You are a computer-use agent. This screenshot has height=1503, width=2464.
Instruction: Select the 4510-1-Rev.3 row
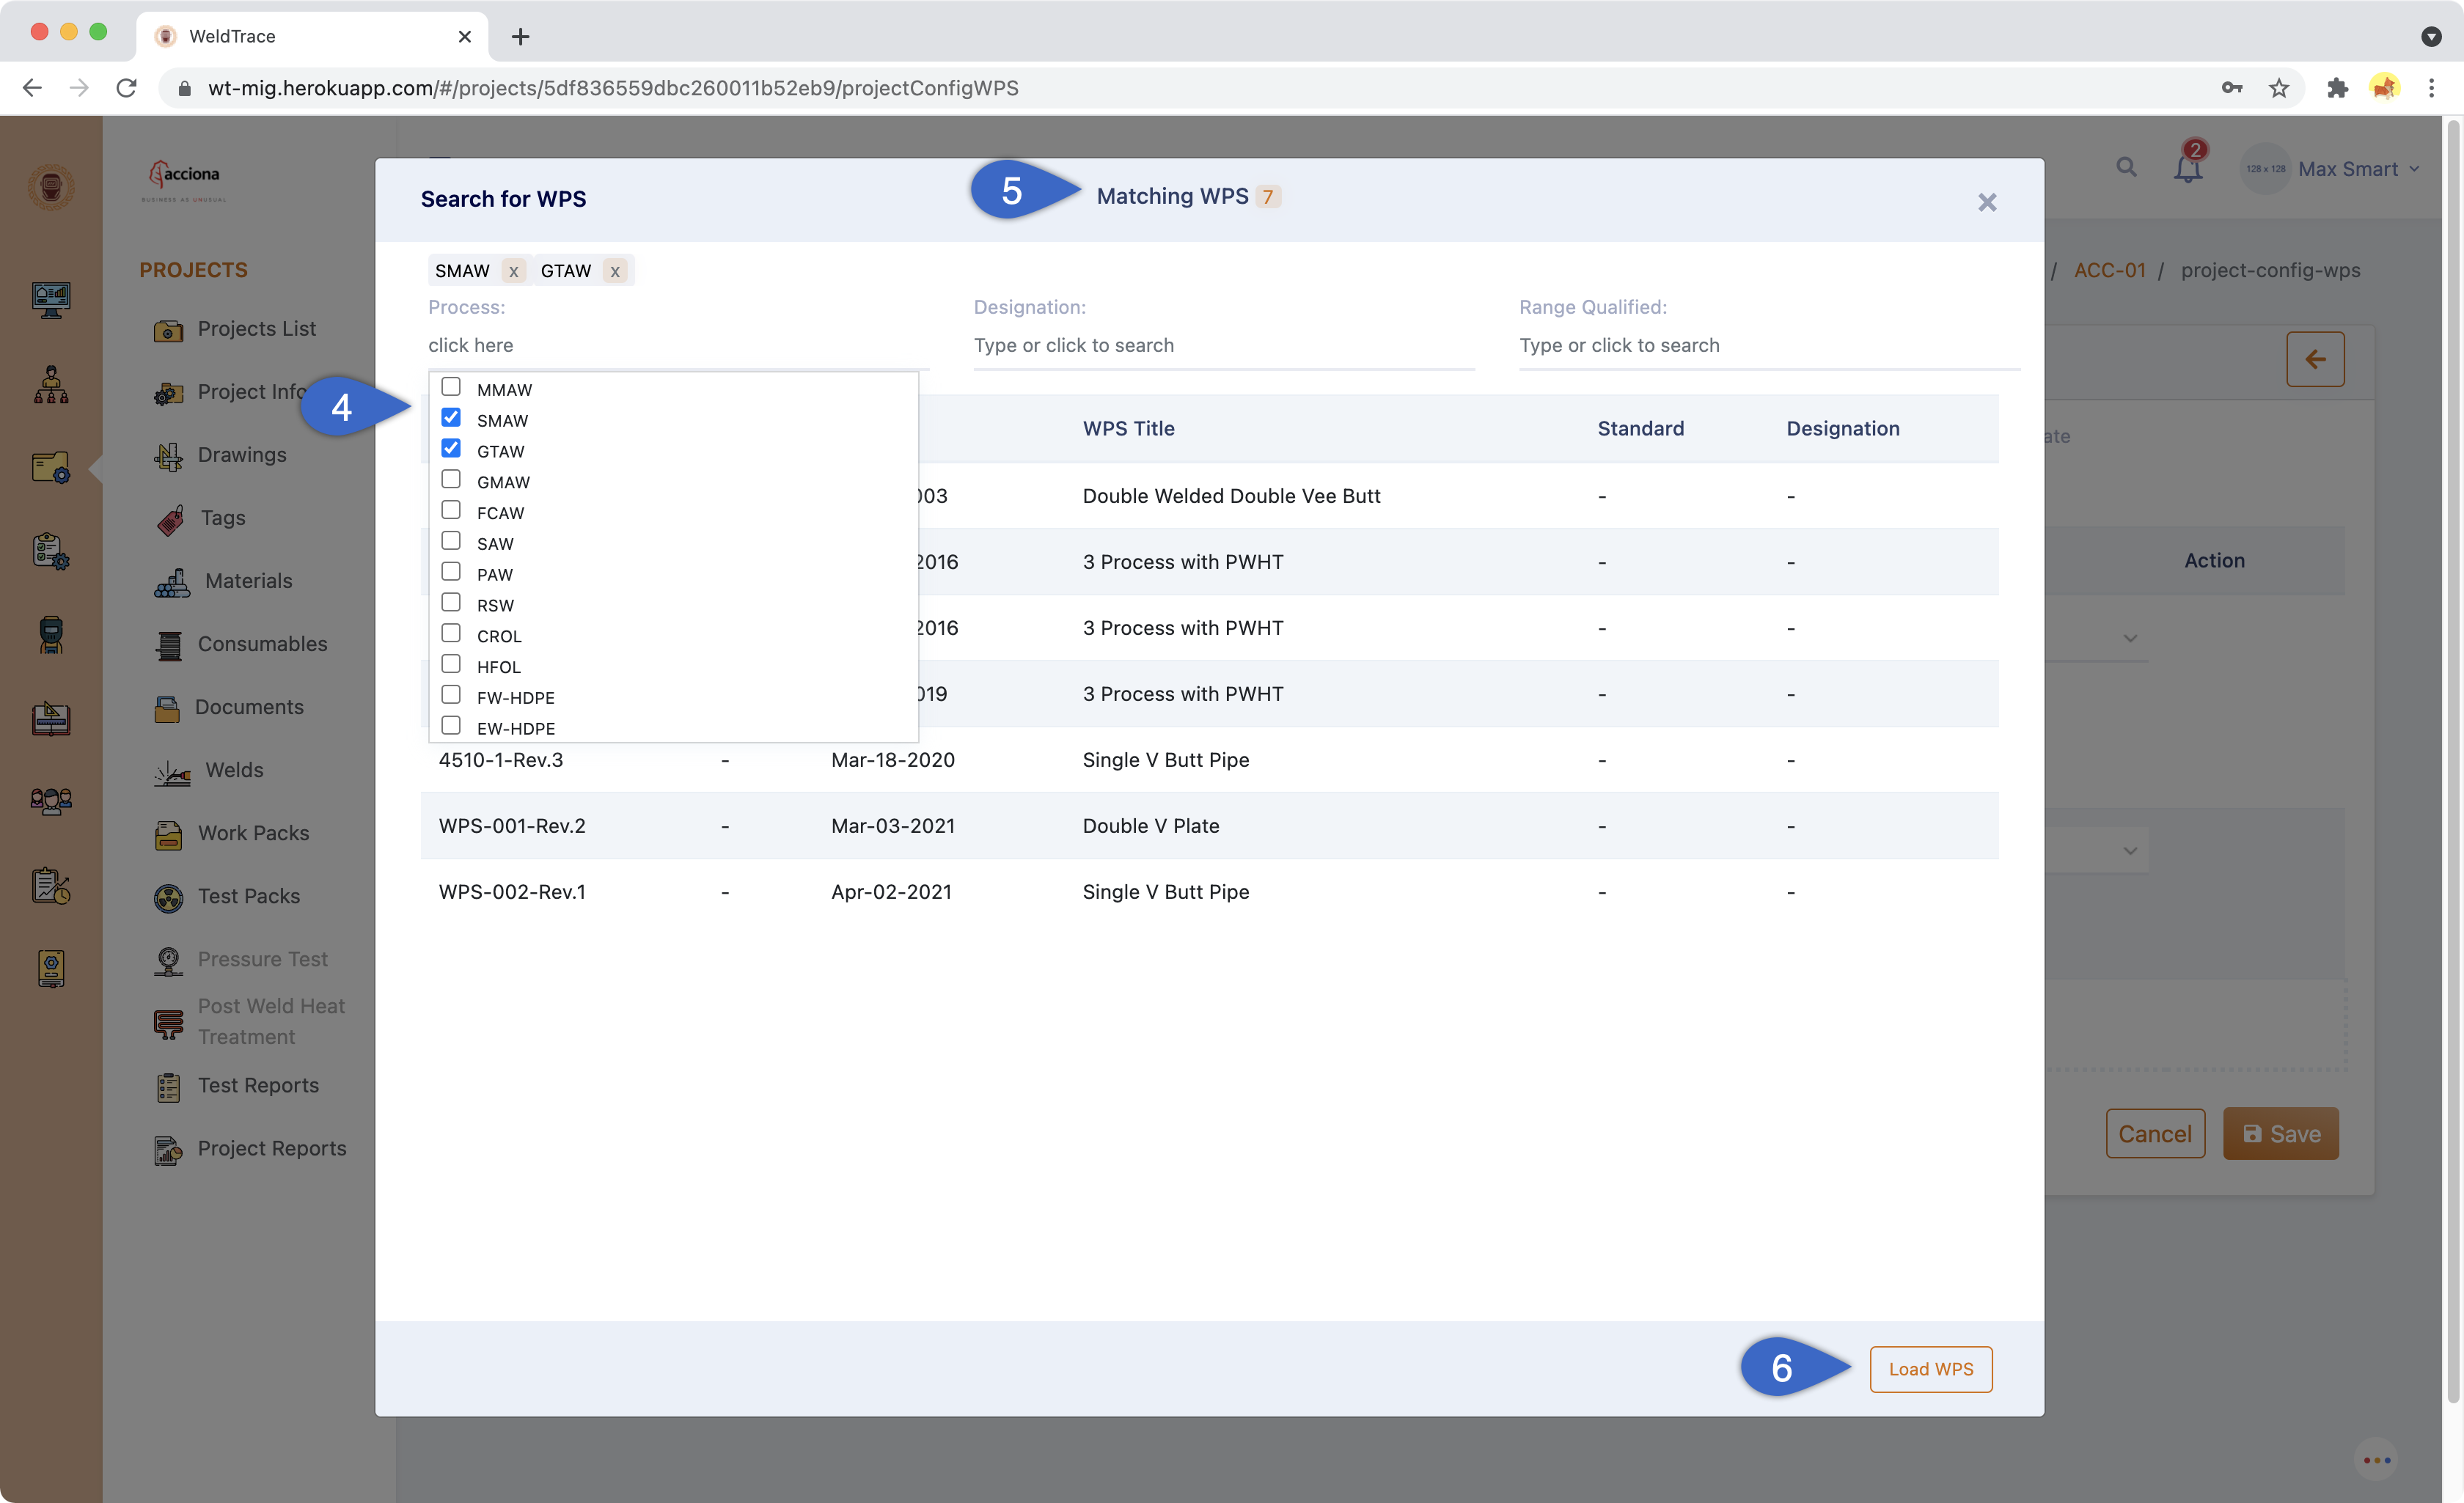pos(1209,760)
